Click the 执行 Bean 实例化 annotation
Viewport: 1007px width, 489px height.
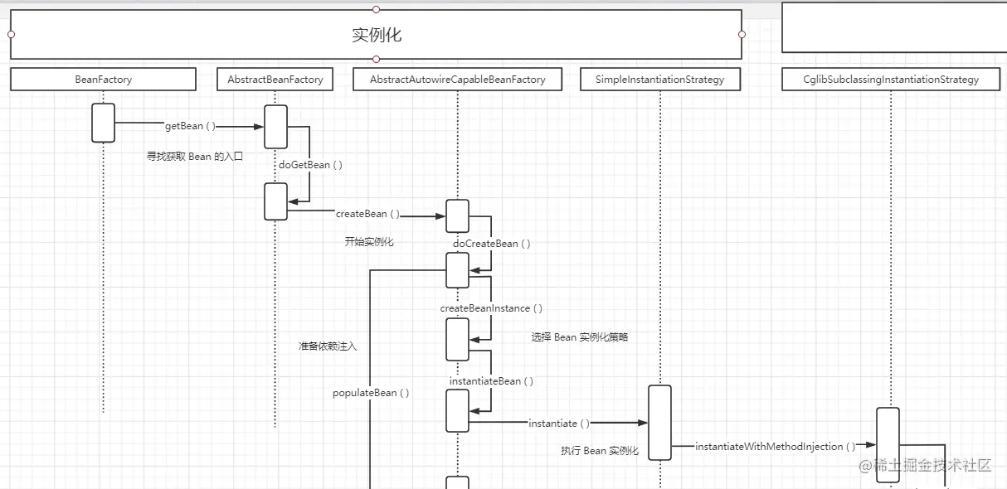(600, 451)
